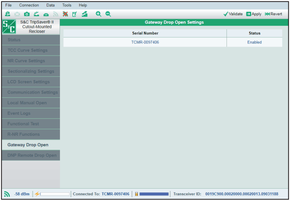Click the -58 dBm signal reading
290x201 pixels.
(22, 194)
